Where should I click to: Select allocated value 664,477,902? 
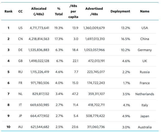pyautogui.click(x=40, y=116)
